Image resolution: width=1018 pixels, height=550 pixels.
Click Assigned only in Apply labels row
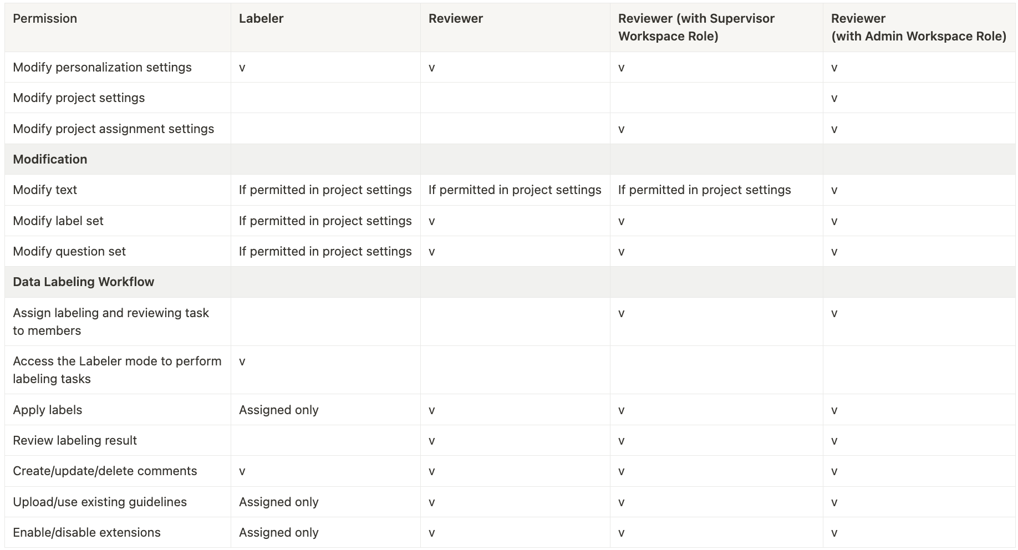click(278, 410)
